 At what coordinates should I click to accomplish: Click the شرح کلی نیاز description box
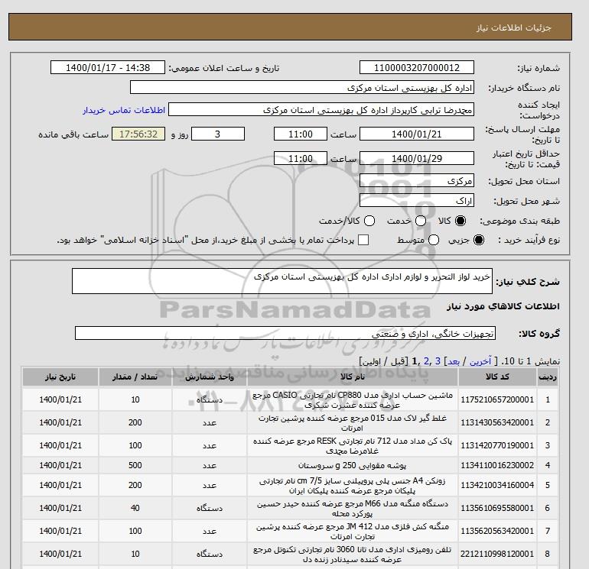point(282,281)
